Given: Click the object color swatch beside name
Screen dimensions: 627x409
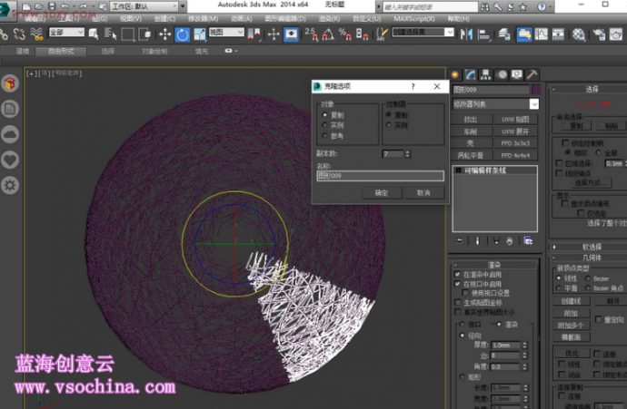Looking at the screenshot, I should pos(537,90).
